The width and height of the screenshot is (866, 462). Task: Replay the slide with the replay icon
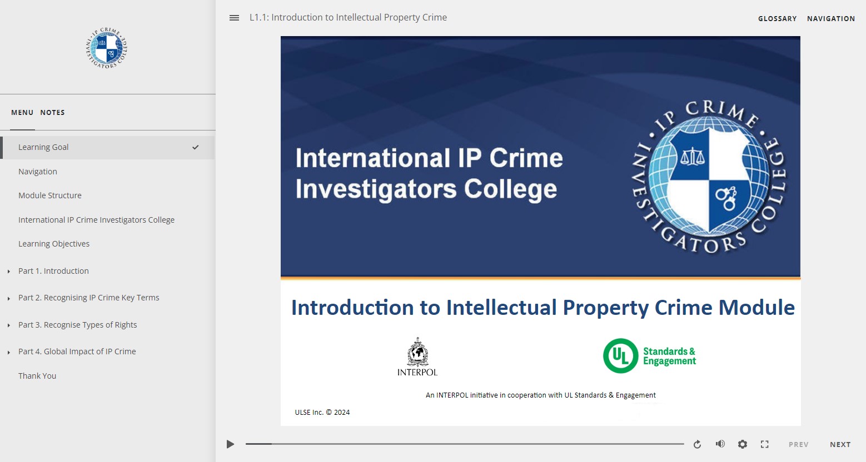click(697, 444)
